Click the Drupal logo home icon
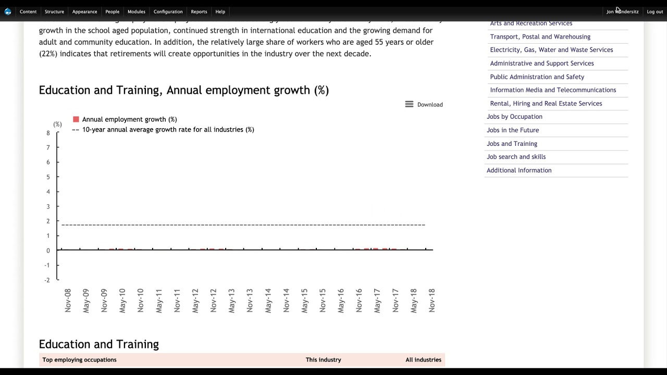The width and height of the screenshot is (667, 375). tap(8, 11)
